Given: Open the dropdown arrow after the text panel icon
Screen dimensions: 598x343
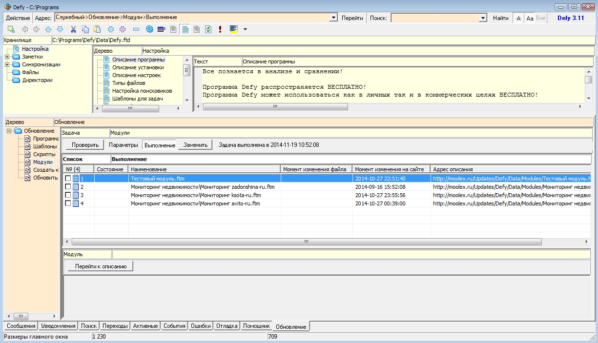Looking at the screenshot, I should click(x=245, y=29).
